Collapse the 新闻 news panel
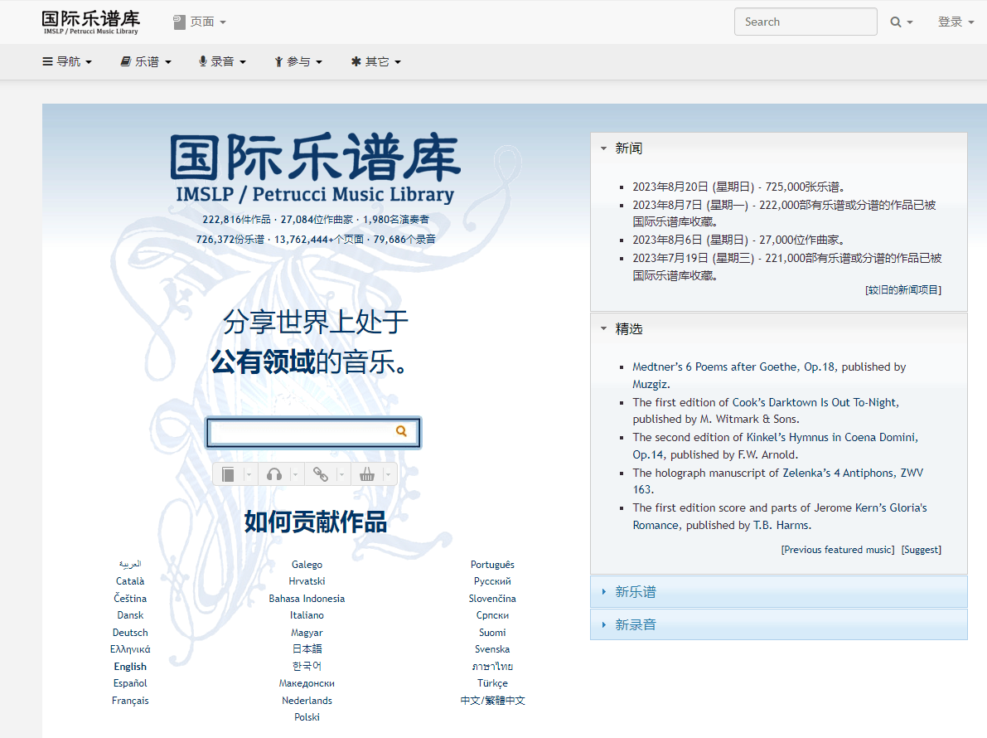The height and width of the screenshot is (738, 987). [x=602, y=148]
